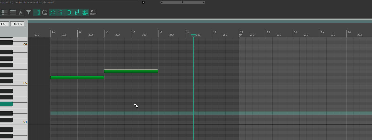
Task: Click the teal downward arrow tray icon
Action: point(85,12)
